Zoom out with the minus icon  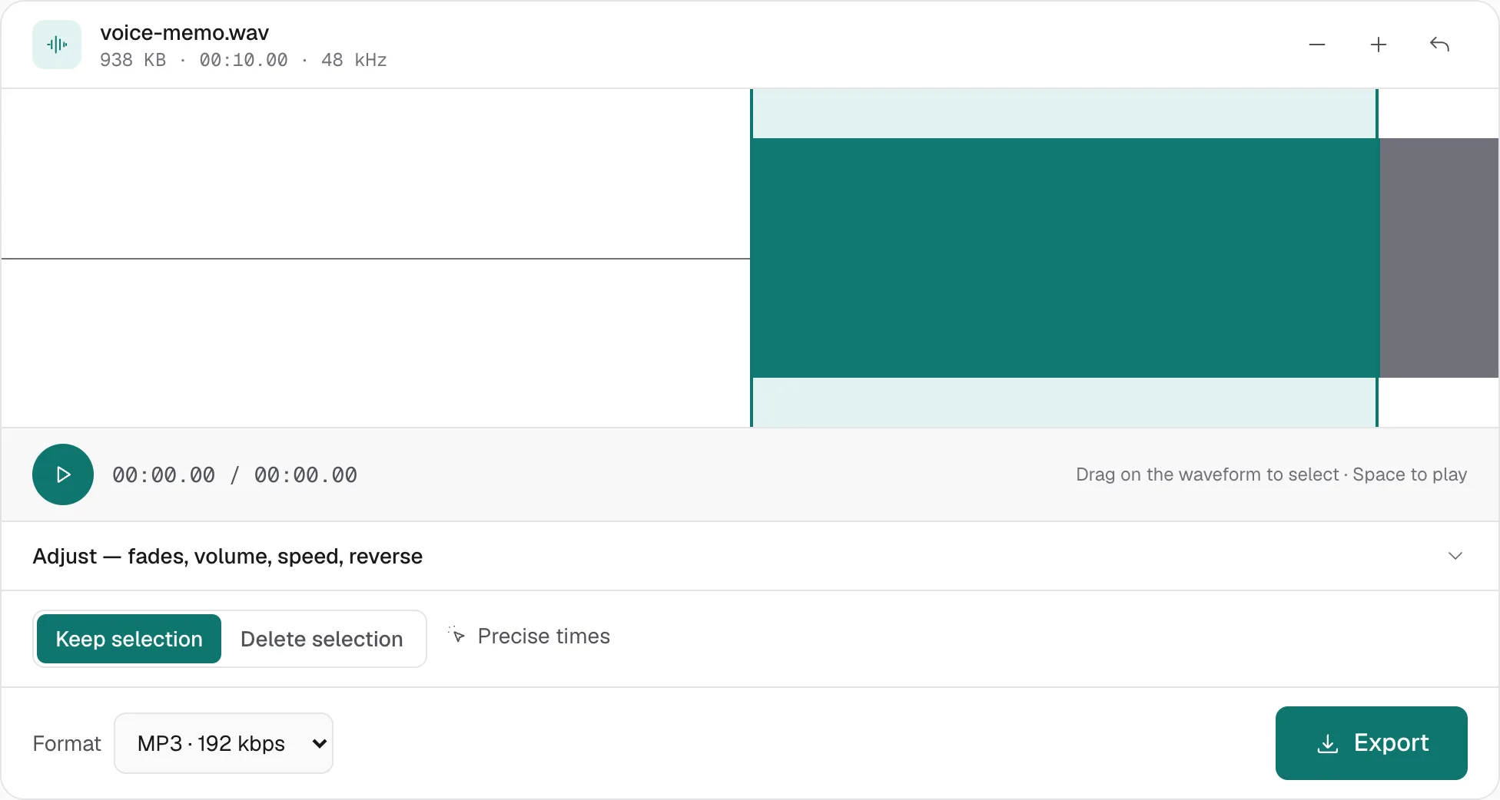point(1317,45)
